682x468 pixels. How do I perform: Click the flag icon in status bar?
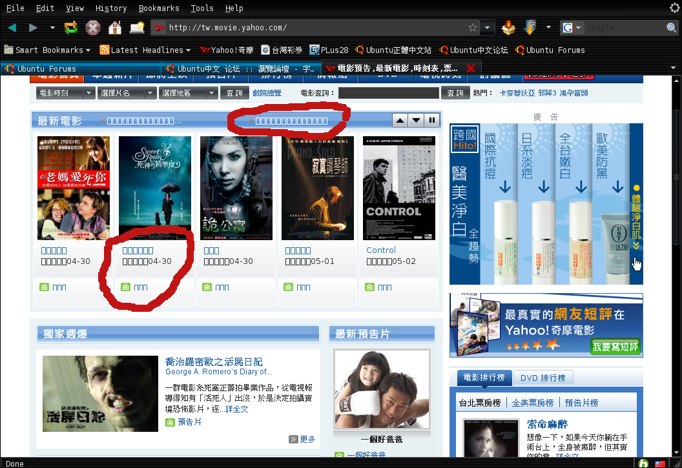660,463
